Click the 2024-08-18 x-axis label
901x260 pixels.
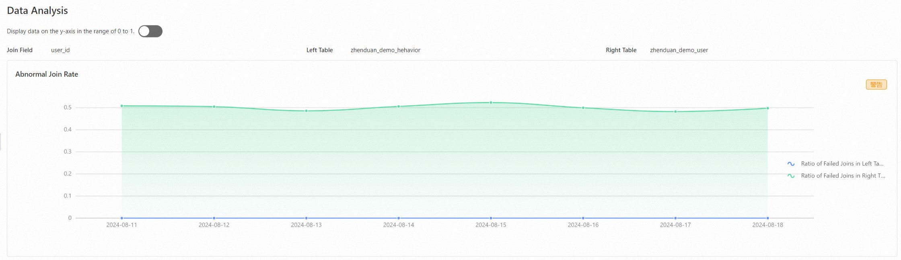click(x=768, y=225)
